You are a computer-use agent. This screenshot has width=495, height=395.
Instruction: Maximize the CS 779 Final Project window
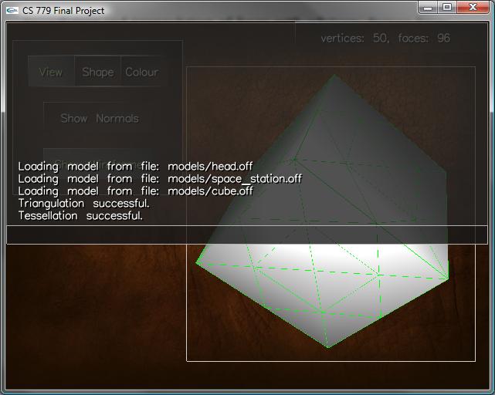click(x=447, y=7)
